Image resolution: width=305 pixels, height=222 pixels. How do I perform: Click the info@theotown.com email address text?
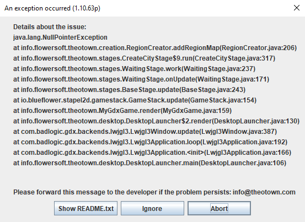tap(264, 192)
